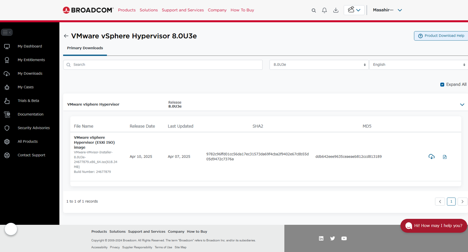
Task: Click the round floating button at bottom left
Action: pos(11,229)
